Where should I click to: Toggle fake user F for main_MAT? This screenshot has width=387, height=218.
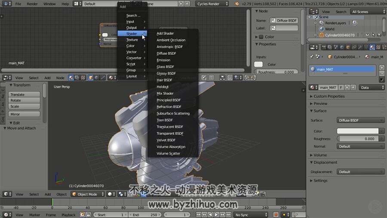pyautogui.click(x=341, y=87)
